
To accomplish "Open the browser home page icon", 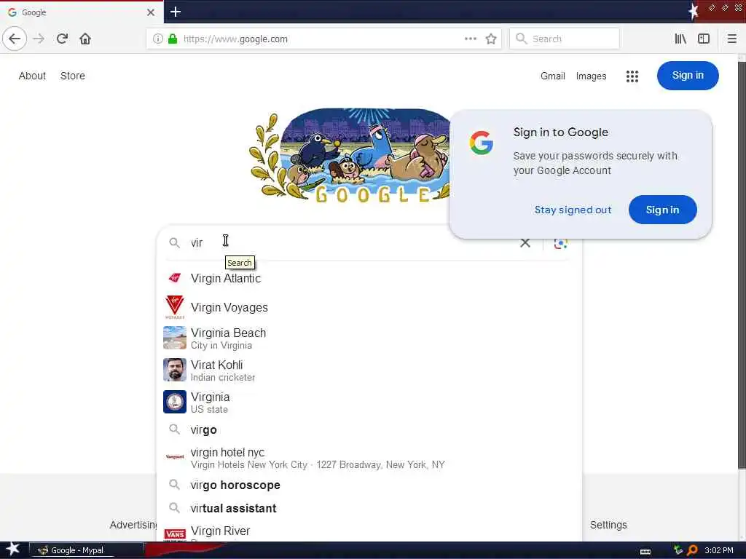I will 85,39.
